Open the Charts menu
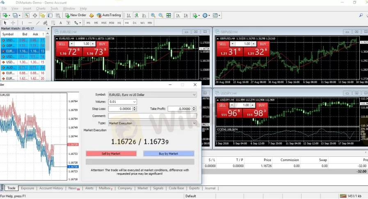 (x=41, y=8)
